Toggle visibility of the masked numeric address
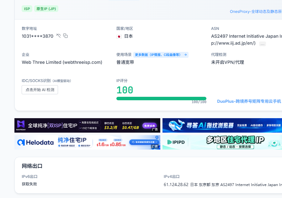The image size is (282, 198). 58,36
